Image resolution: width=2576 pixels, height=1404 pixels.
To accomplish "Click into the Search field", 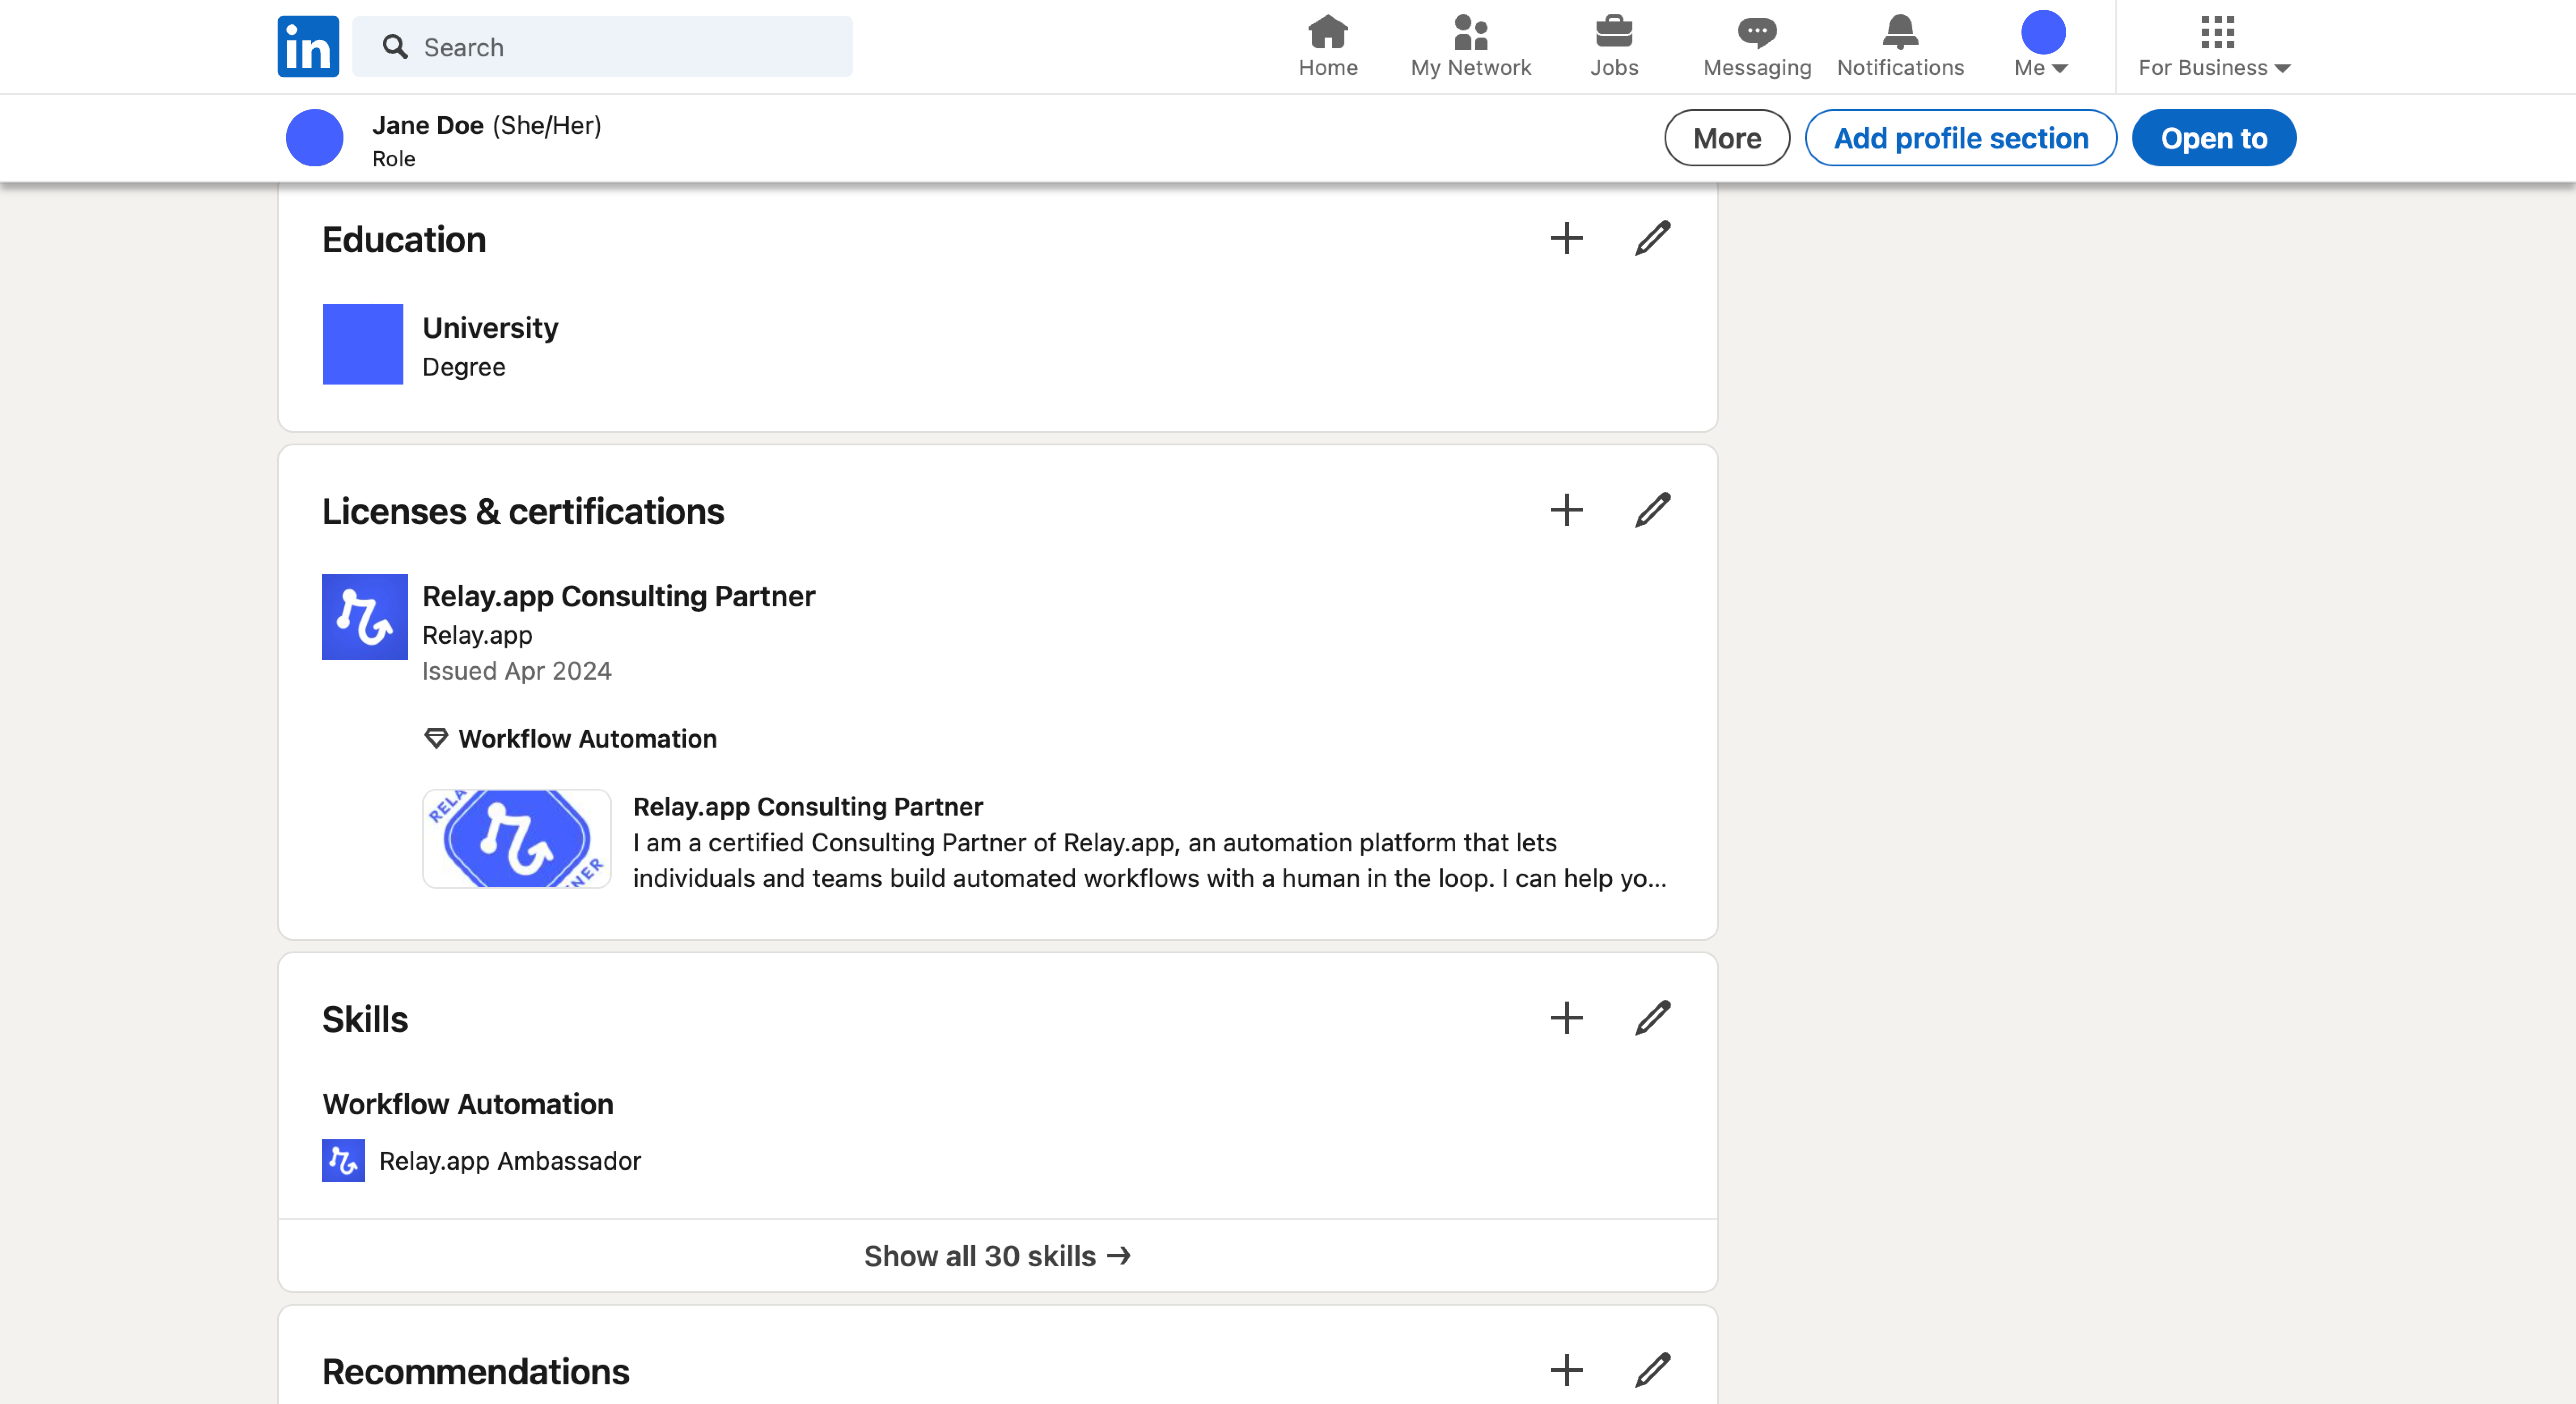I will click(620, 47).
